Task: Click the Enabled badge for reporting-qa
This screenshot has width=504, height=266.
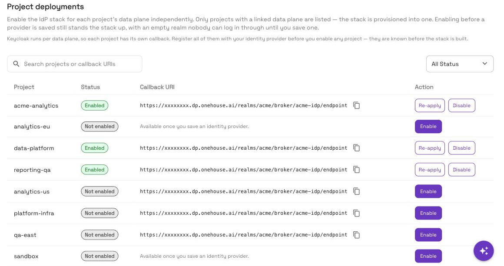Action: (x=95, y=170)
